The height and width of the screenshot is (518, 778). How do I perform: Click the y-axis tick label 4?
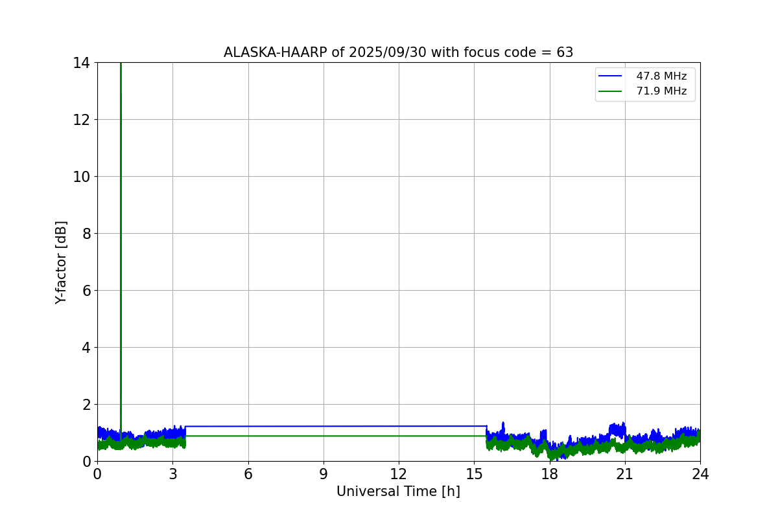click(86, 348)
